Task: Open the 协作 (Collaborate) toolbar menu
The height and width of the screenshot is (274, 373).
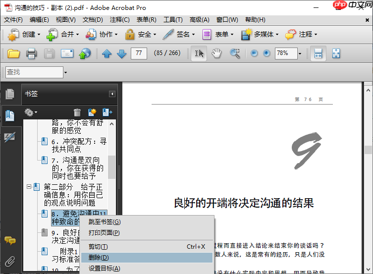Action: click(102, 35)
